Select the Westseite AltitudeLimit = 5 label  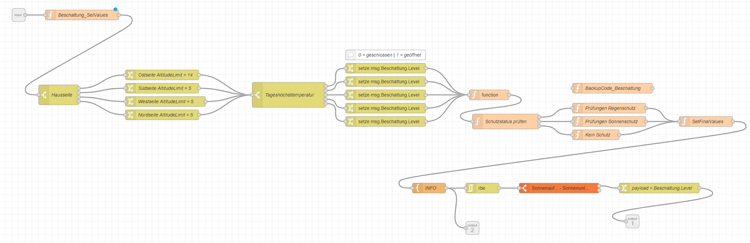coord(166,102)
